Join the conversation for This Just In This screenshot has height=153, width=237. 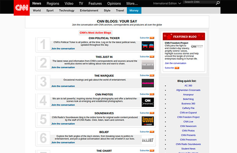coord(63,67)
